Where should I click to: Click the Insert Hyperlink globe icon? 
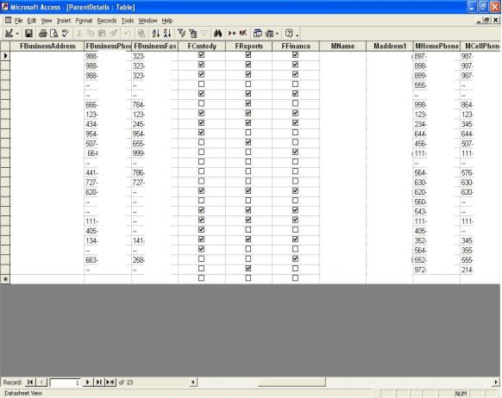[141, 34]
